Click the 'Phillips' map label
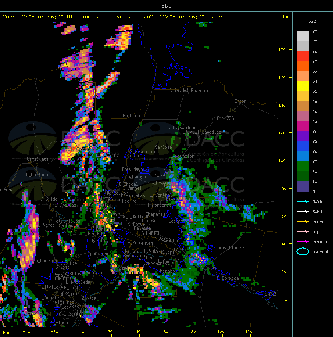The height and width of the screenshot is (337, 333). click(x=165, y=252)
